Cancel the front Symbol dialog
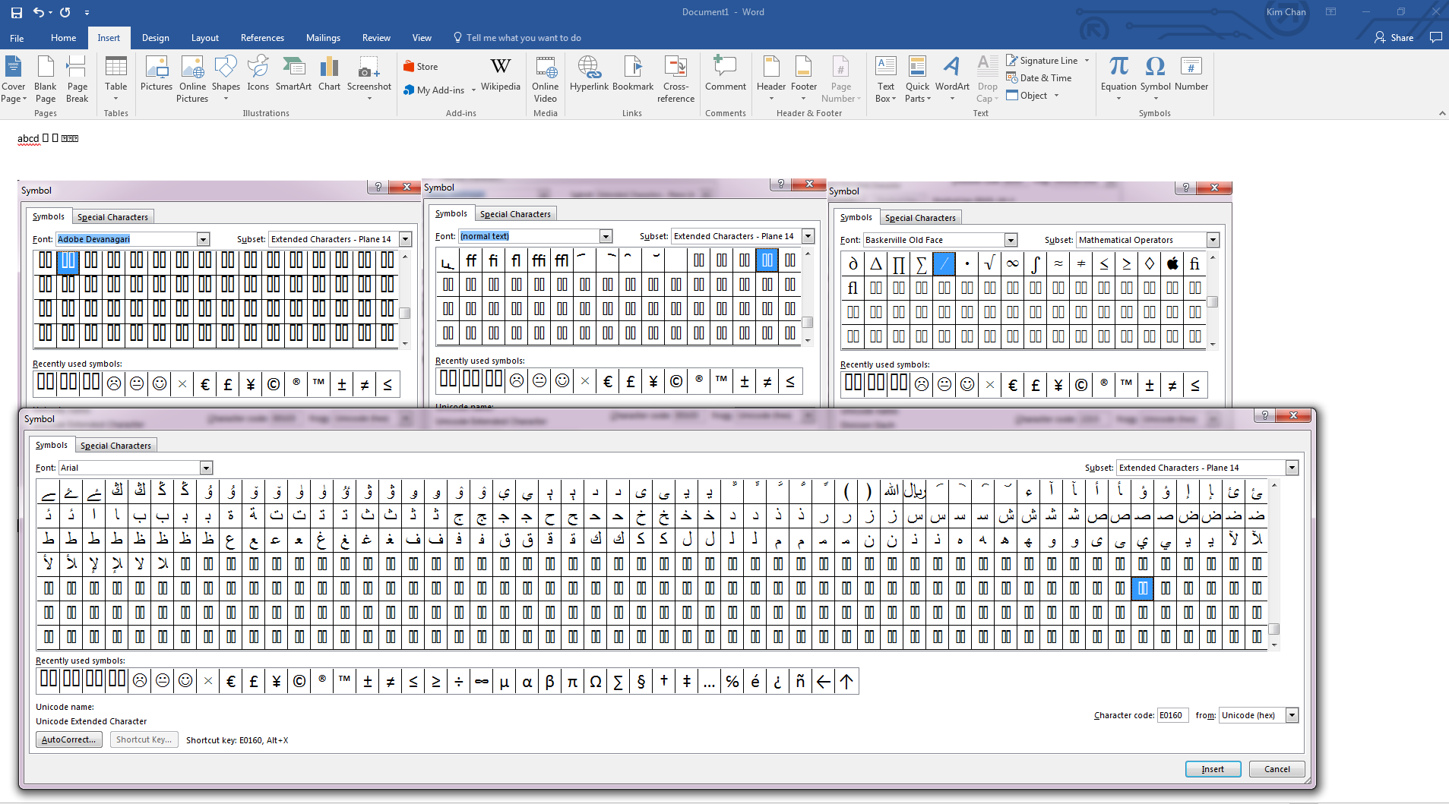 [1277, 769]
